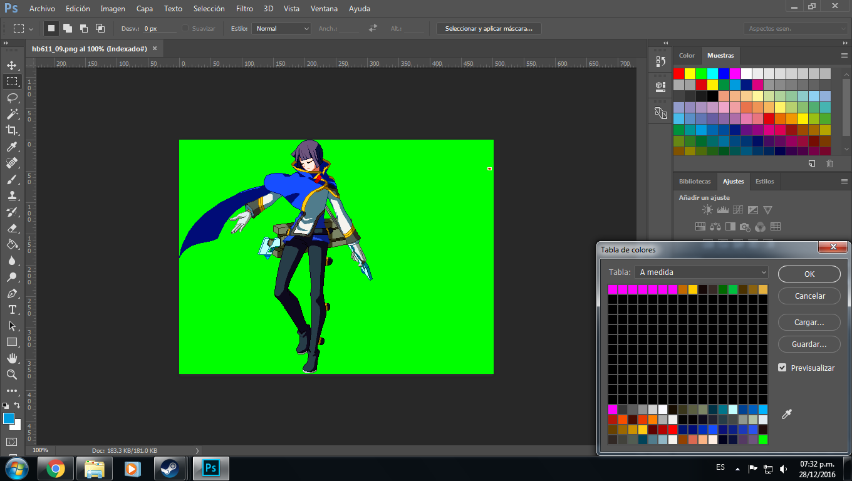
Task: Click the Cargar... button
Action: pos(809,323)
